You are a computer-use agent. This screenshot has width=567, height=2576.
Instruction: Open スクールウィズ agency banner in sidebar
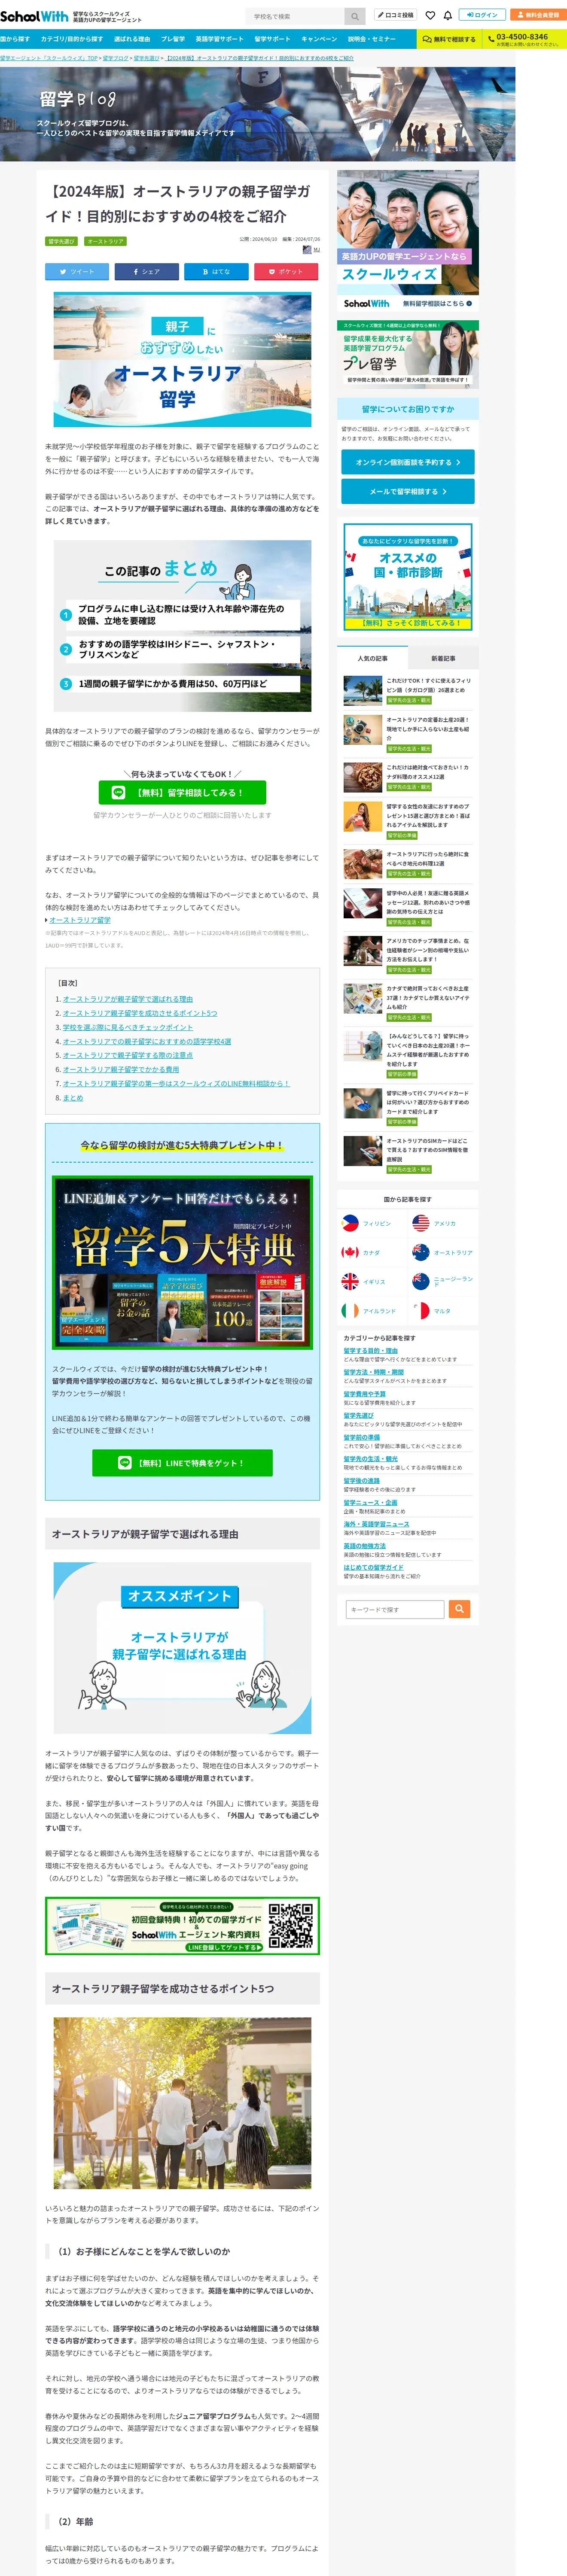tap(408, 241)
